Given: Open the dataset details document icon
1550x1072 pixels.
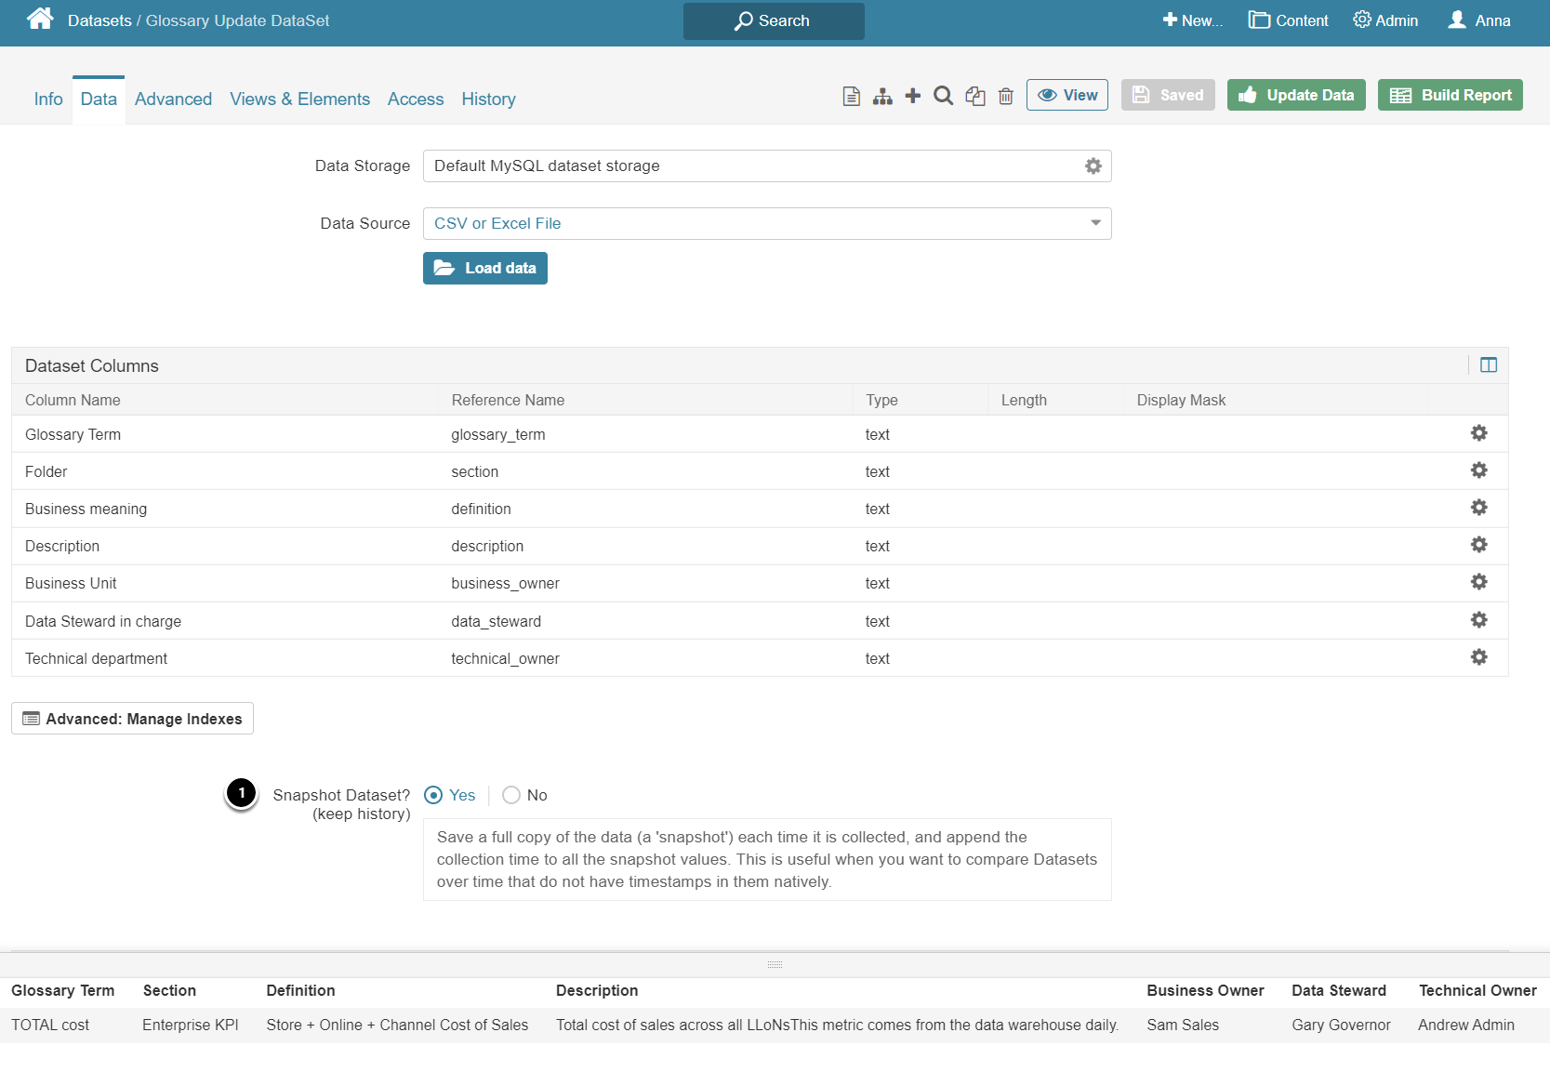Looking at the screenshot, I should point(851,95).
